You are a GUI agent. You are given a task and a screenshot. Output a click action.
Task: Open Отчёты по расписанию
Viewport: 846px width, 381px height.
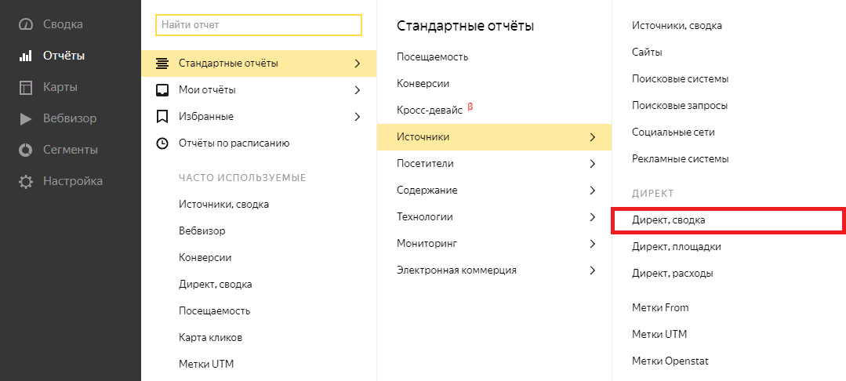pyautogui.click(x=234, y=143)
